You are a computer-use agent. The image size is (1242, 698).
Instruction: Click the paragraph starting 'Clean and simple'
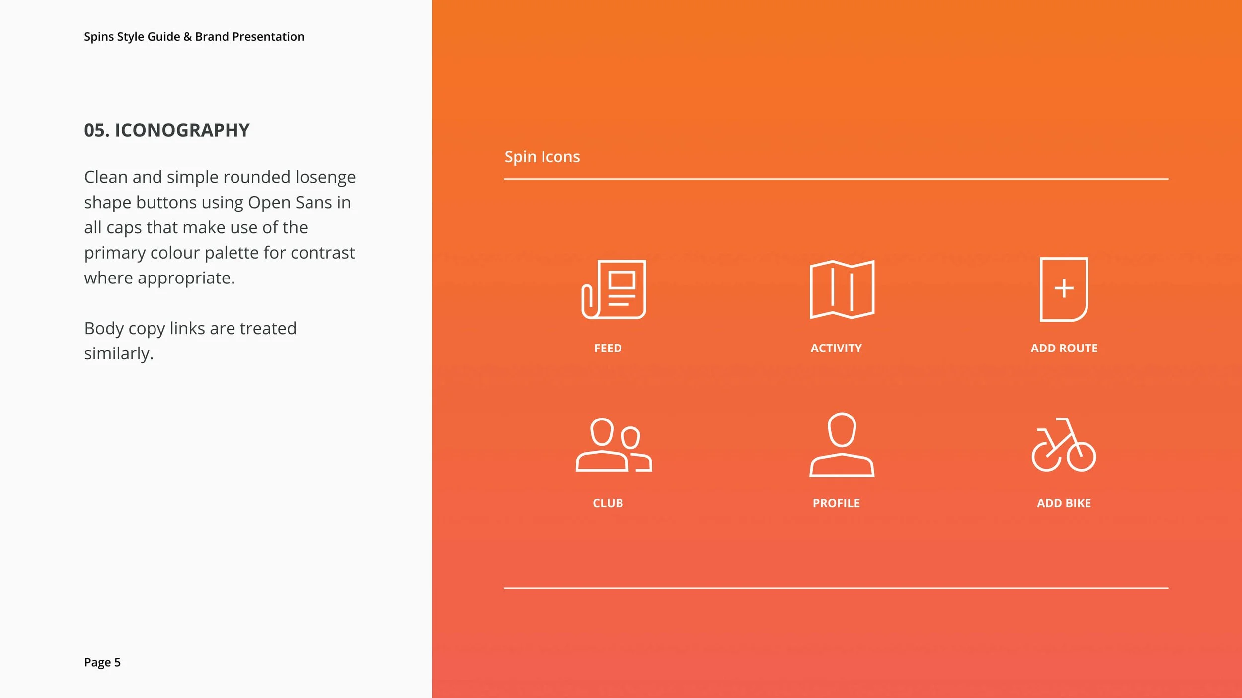click(220, 227)
